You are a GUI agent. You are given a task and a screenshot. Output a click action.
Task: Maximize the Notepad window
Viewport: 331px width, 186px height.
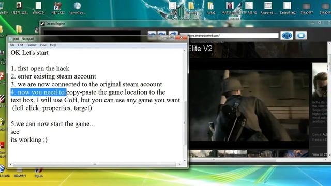click(x=172, y=38)
